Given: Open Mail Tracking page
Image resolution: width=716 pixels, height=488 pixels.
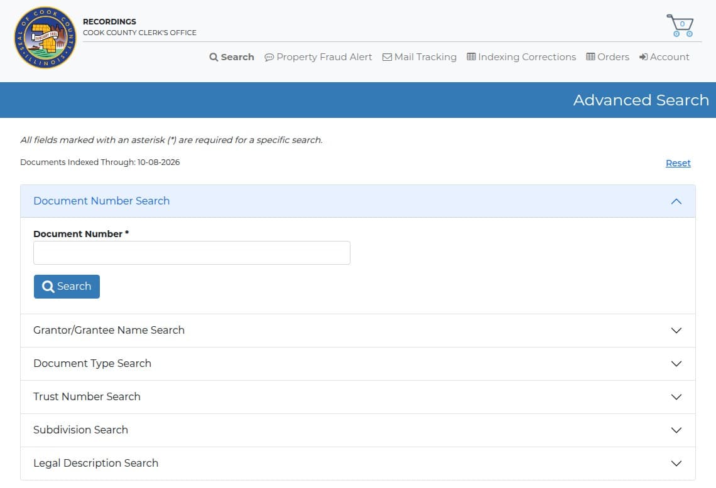Looking at the screenshot, I should click(419, 57).
